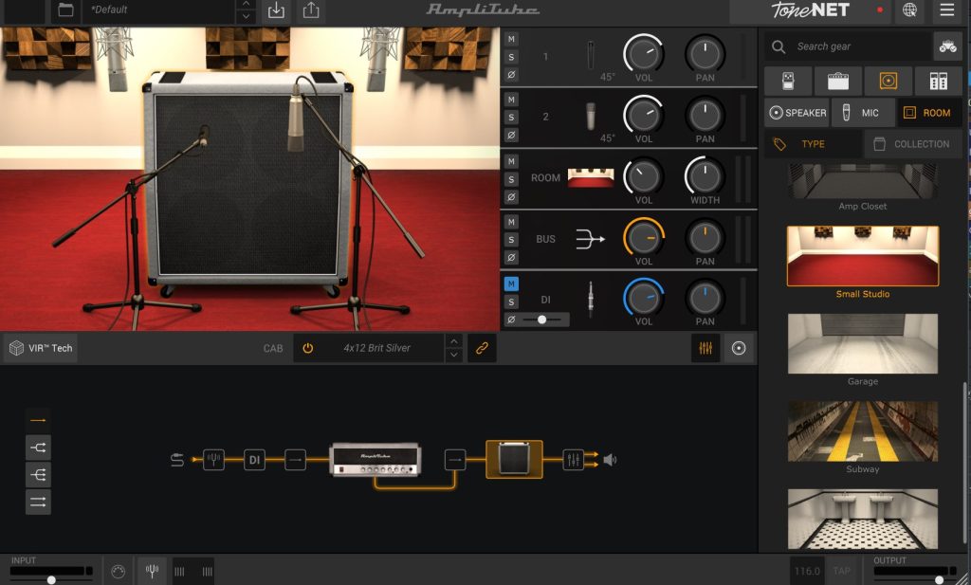971x585 pixels.
Task: Mute microphone channel 1
Action: (511, 39)
